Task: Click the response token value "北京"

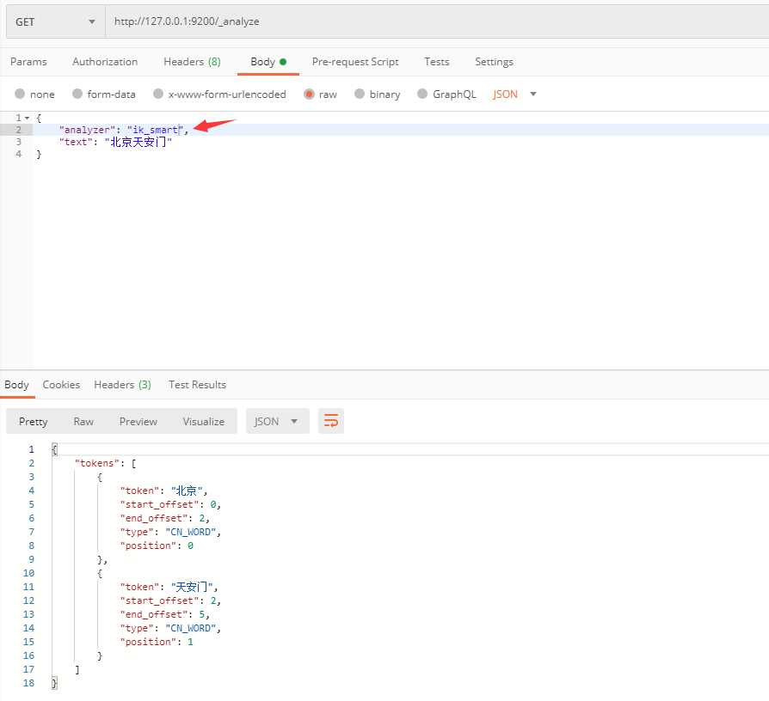Action: pos(187,491)
